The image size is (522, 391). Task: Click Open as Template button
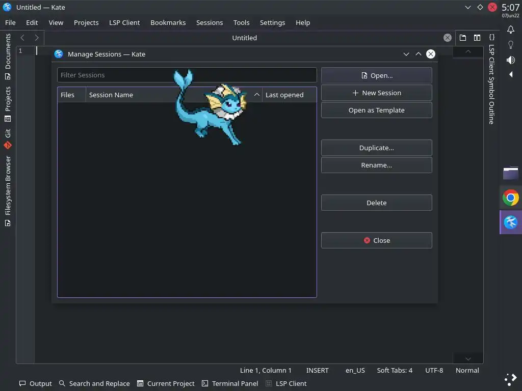pyautogui.click(x=377, y=110)
